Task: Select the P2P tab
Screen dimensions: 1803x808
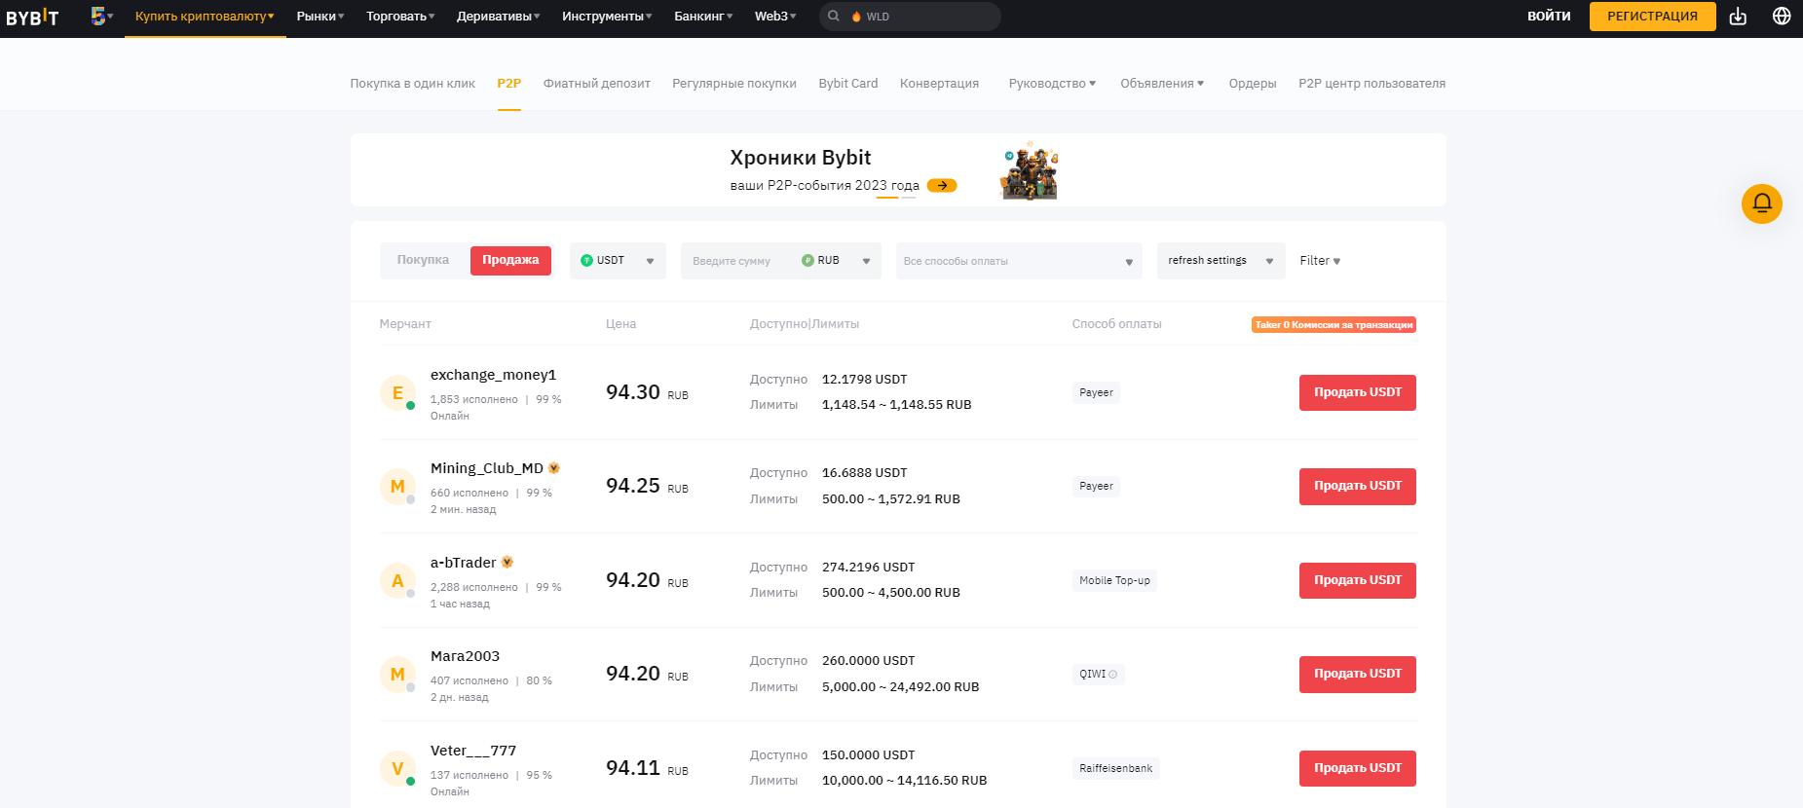Action: click(509, 84)
